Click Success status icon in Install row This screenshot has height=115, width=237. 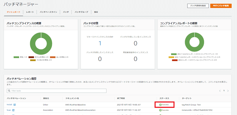[160, 105]
